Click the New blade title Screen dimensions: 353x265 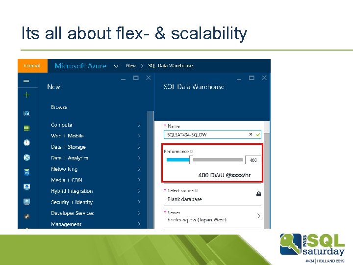point(53,87)
